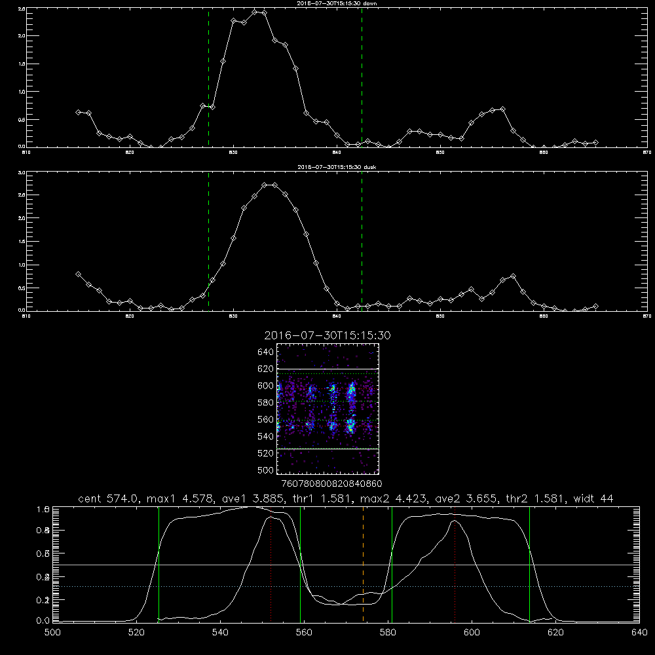Click x-axis label 600 of bottom profile plot
Viewport: 655px width, 655px height.
[472, 632]
